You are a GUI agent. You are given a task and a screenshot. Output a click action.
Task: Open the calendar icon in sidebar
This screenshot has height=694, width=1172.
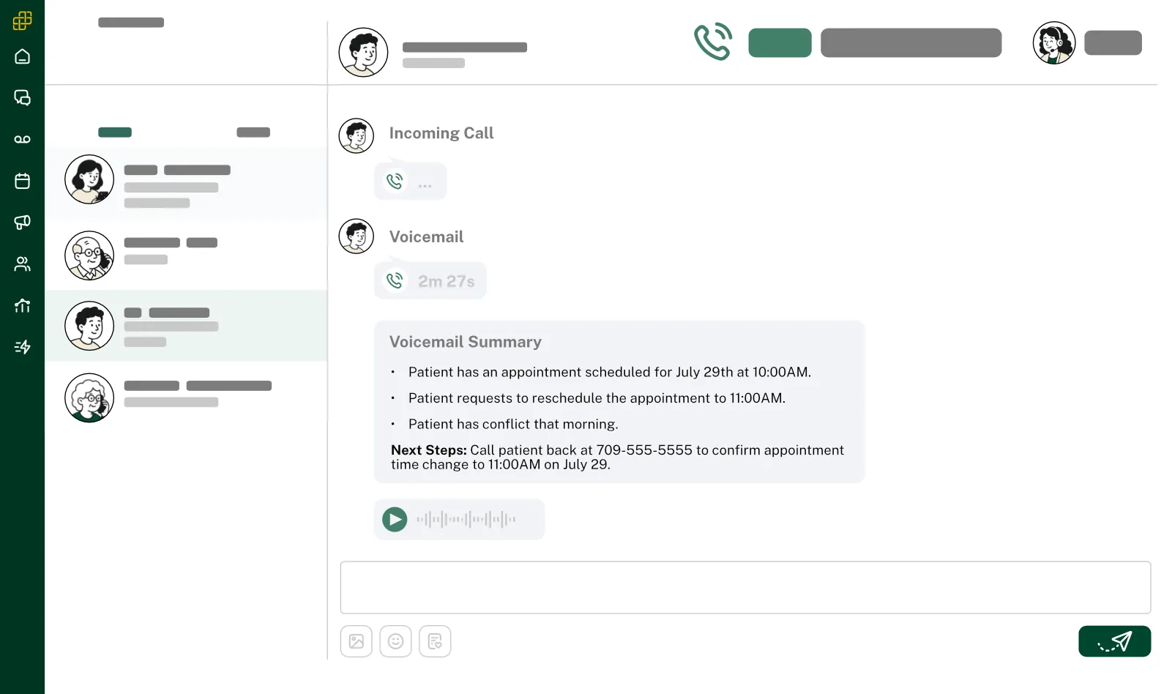tap(22, 181)
